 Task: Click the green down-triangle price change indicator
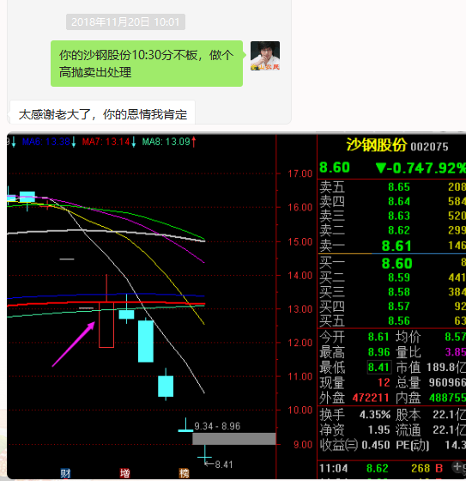(x=381, y=168)
